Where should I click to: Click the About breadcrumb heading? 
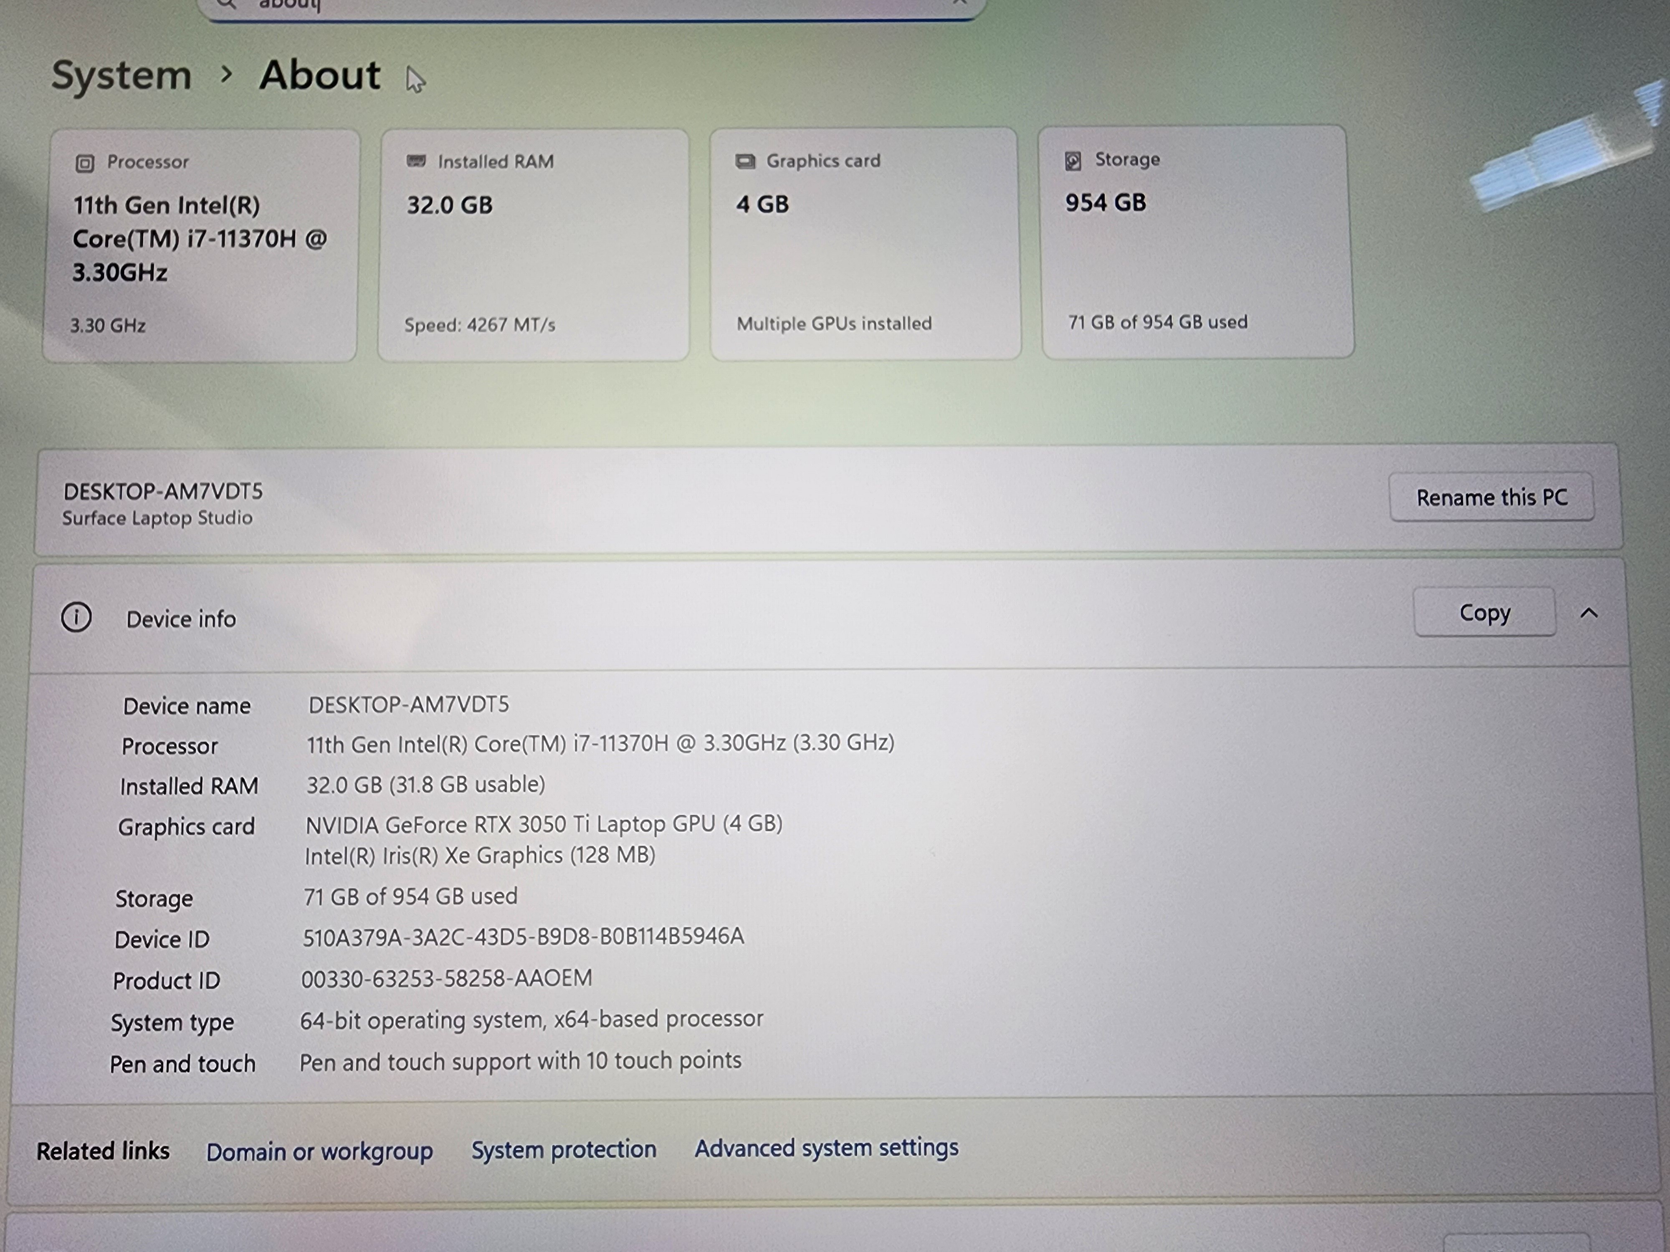click(x=320, y=75)
